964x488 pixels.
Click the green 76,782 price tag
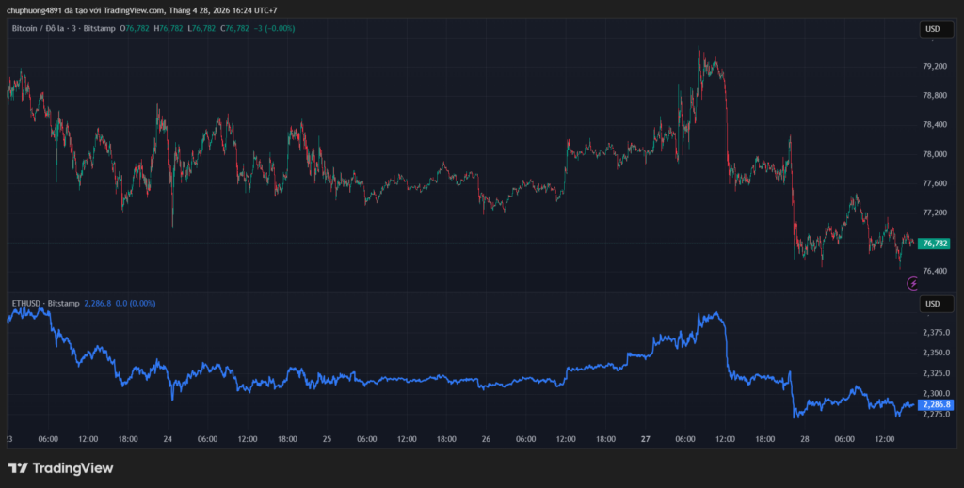point(932,243)
